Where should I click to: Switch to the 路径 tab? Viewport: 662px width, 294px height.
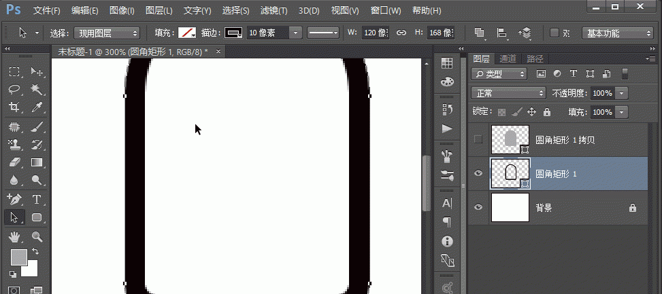(x=535, y=58)
